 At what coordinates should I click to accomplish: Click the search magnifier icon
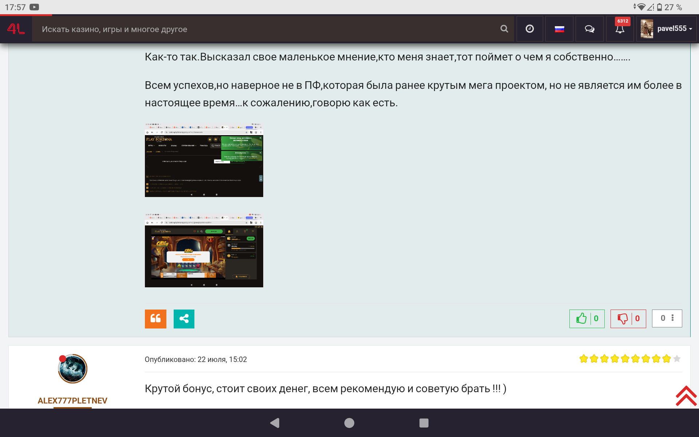504,29
